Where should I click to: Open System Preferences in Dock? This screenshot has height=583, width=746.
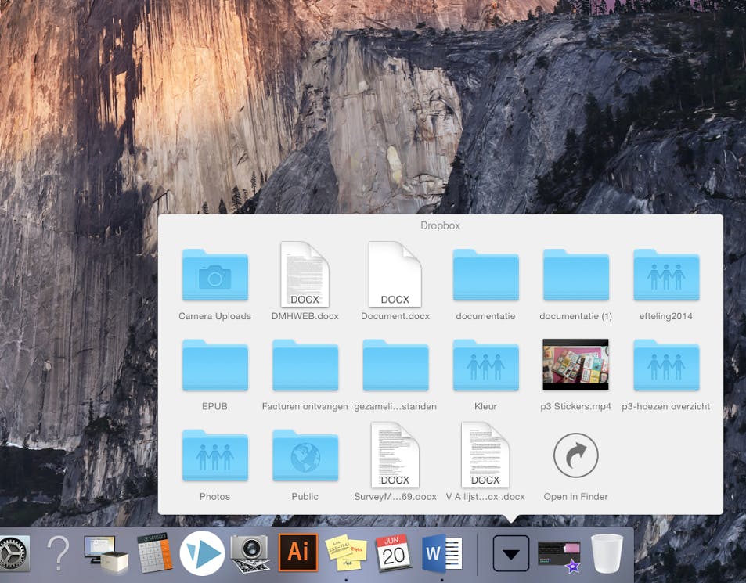(14, 553)
